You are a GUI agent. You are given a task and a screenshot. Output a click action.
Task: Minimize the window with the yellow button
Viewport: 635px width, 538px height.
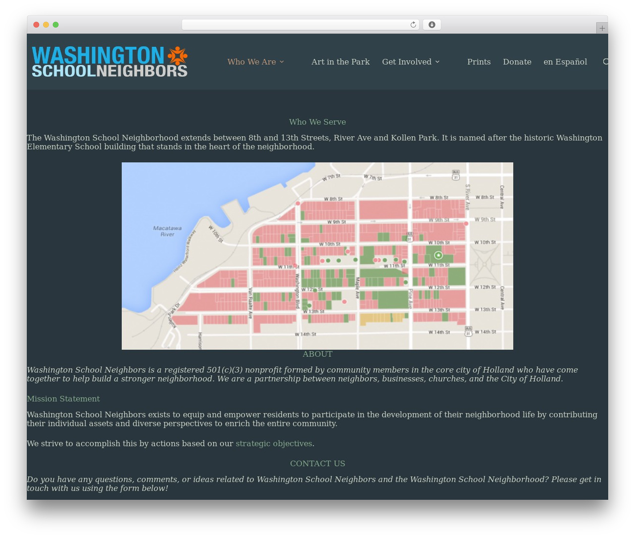46,25
